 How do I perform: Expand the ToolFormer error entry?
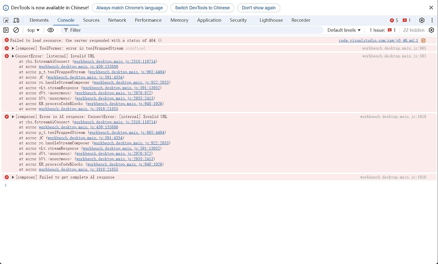12,48
